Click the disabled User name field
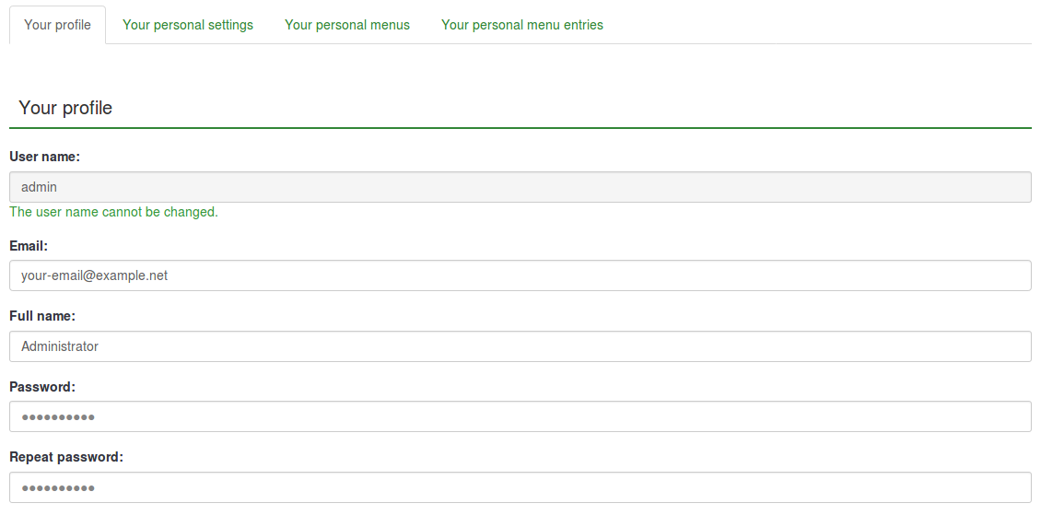This screenshot has width=1041, height=515. [x=520, y=187]
